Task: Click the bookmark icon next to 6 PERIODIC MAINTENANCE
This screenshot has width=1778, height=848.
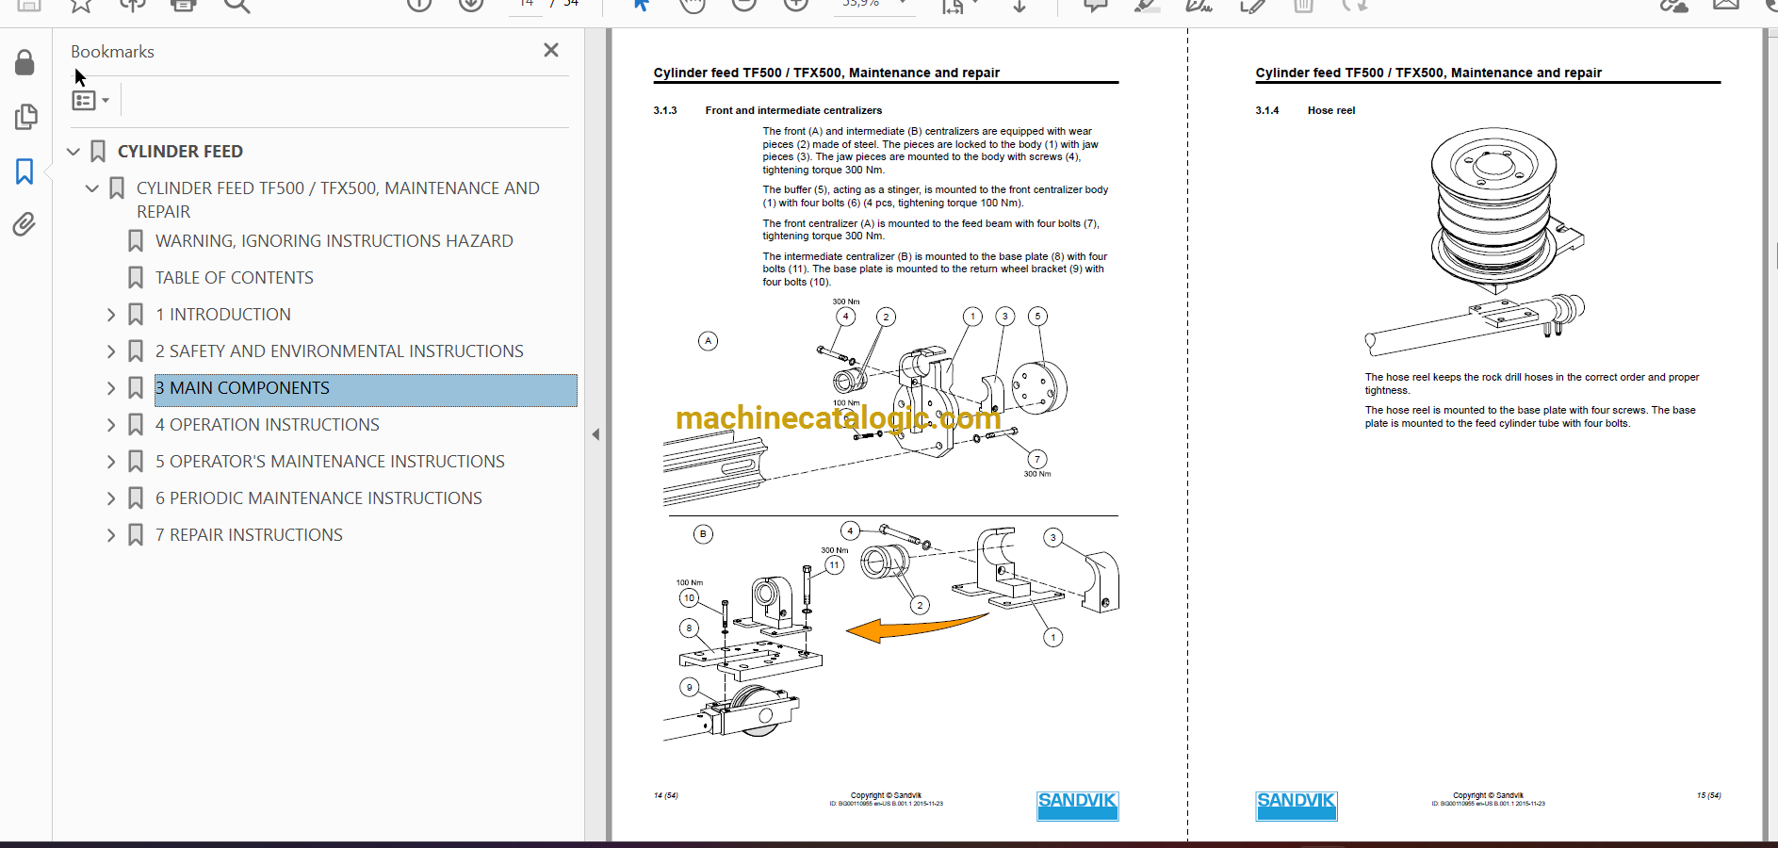Action: point(136,498)
